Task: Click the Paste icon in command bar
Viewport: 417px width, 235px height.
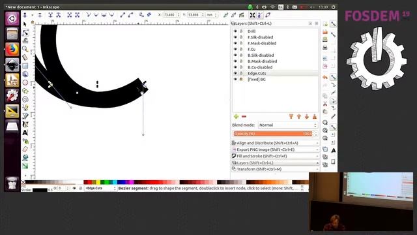Action: pyautogui.click(x=325, y=112)
